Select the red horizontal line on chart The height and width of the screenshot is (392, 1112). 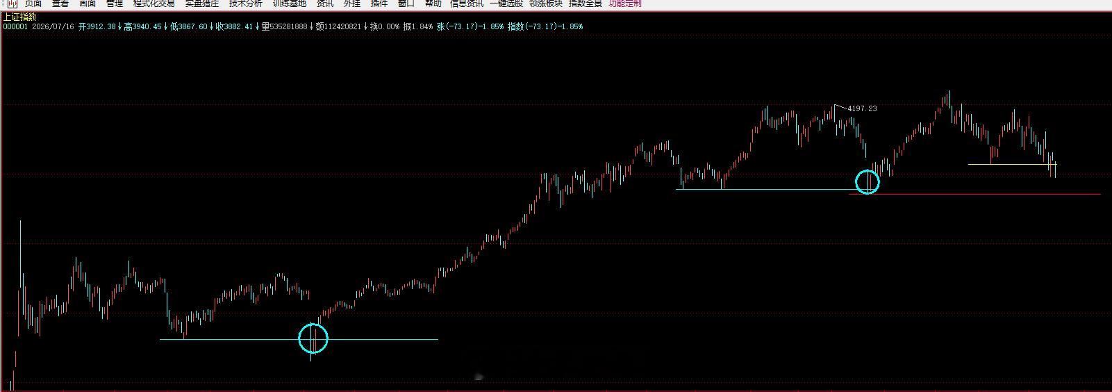(974, 194)
